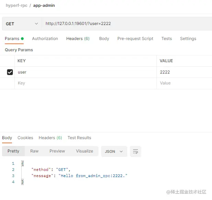The image size is (212, 200).
Task: Click the empty Key placeholder field
Action: [85, 83]
